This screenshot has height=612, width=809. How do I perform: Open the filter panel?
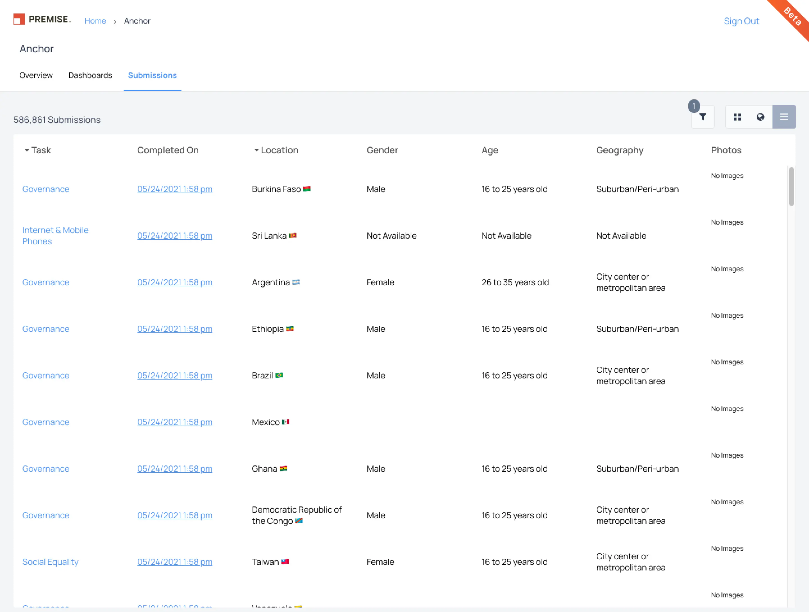[703, 117]
